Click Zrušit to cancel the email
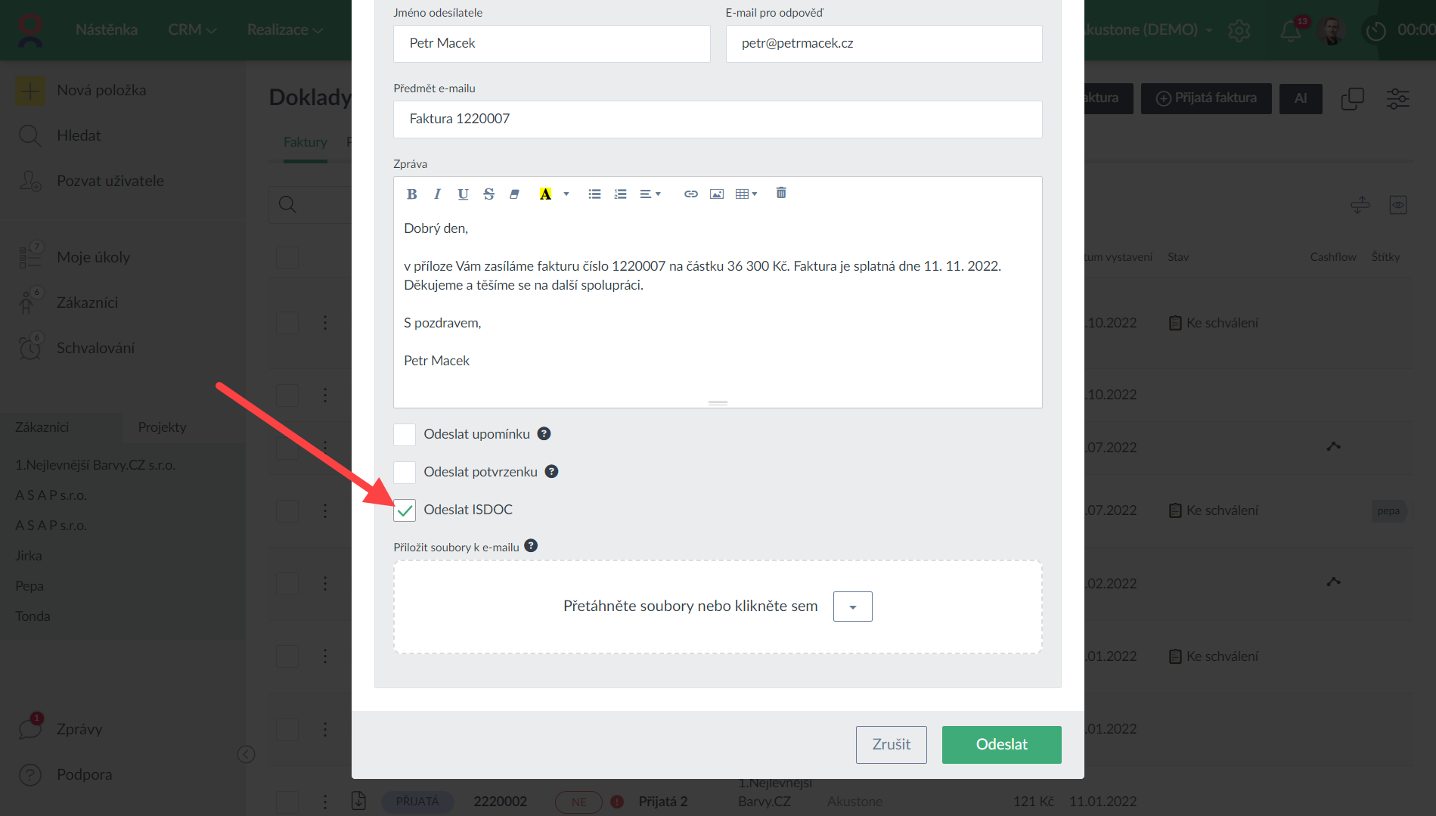The width and height of the screenshot is (1436, 816). (x=891, y=744)
